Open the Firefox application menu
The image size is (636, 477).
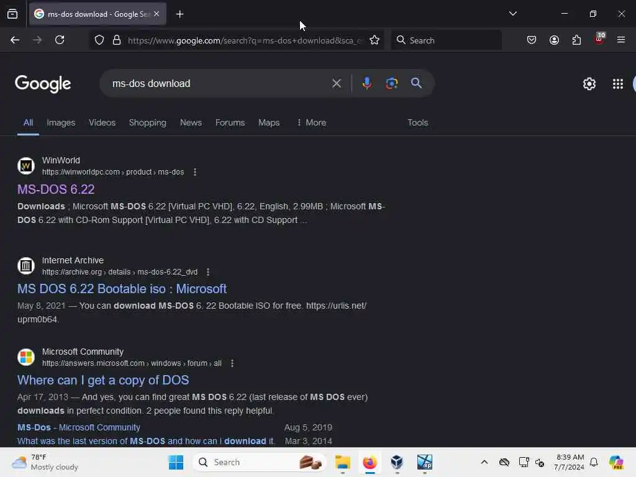621,40
